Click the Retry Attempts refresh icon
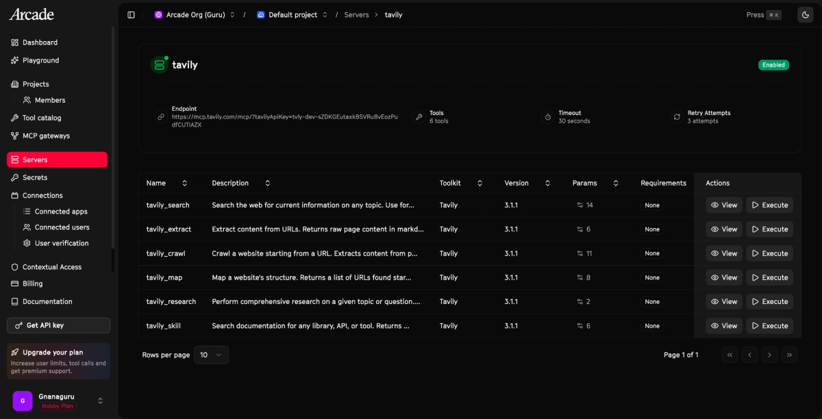This screenshot has height=419, width=822. 677,117
